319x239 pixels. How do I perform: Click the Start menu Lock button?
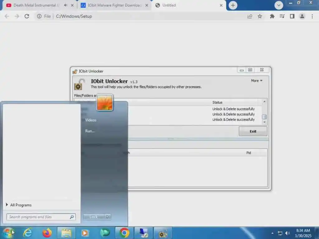(93, 217)
